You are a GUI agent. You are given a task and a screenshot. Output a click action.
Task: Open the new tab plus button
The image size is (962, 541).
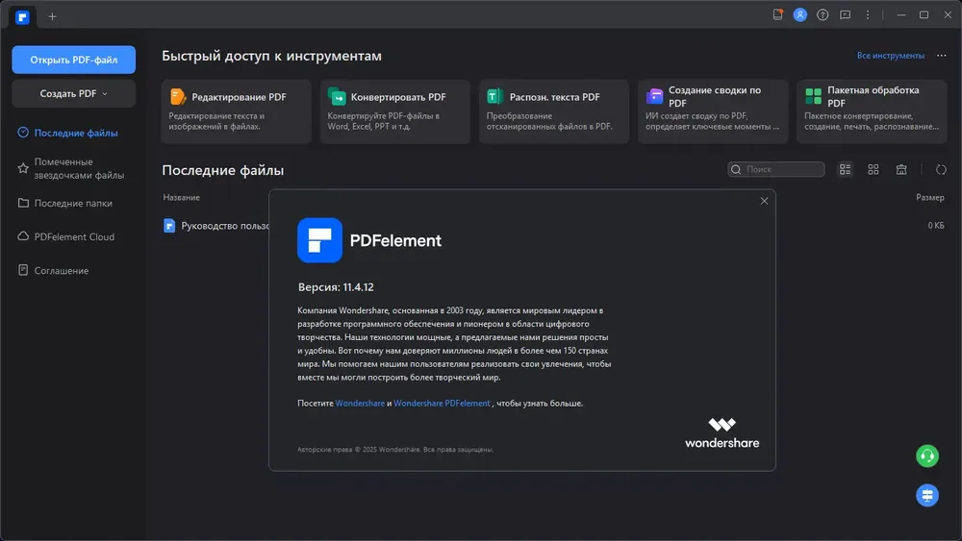click(x=52, y=16)
